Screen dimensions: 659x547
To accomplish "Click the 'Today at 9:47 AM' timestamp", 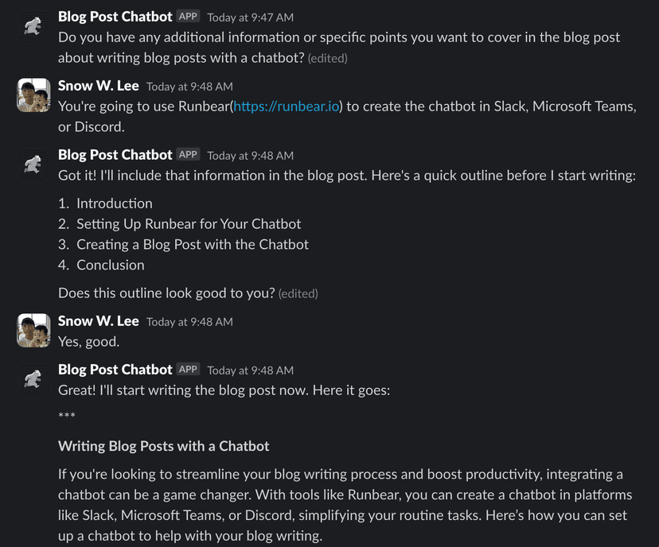I will [x=248, y=17].
